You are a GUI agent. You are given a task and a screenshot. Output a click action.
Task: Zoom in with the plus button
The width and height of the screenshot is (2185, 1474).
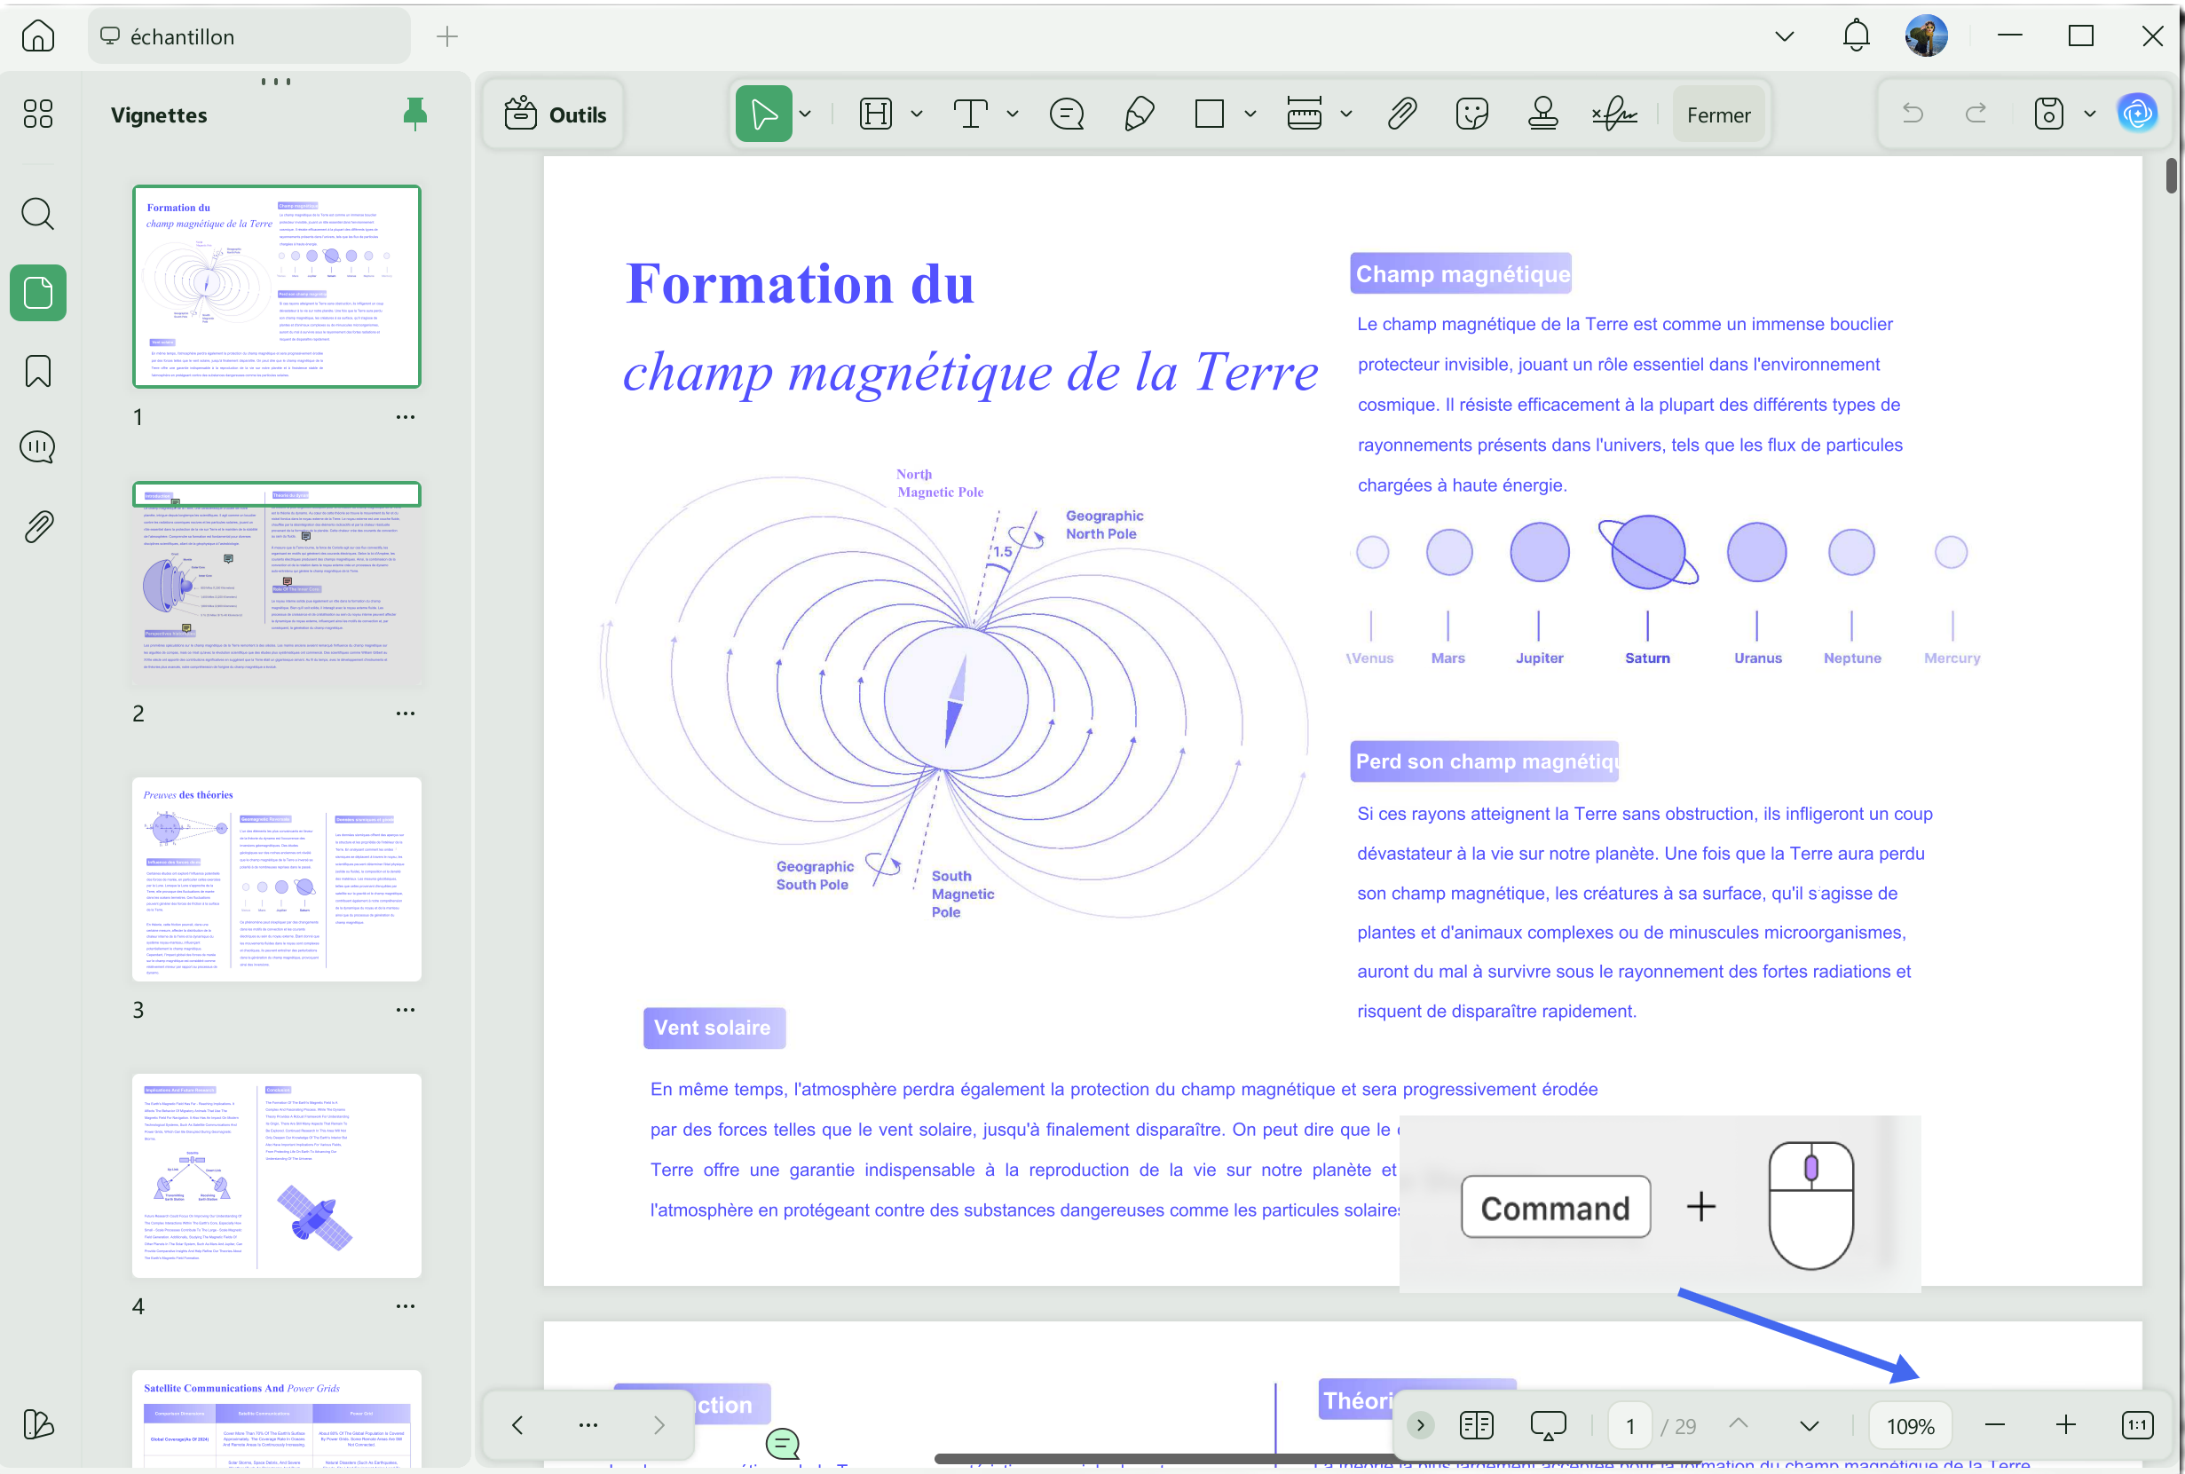[2065, 1425]
